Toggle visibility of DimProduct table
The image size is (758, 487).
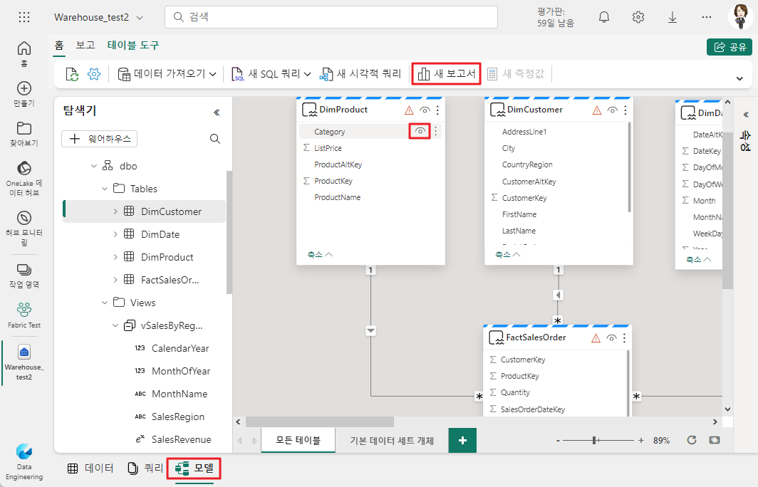[425, 110]
